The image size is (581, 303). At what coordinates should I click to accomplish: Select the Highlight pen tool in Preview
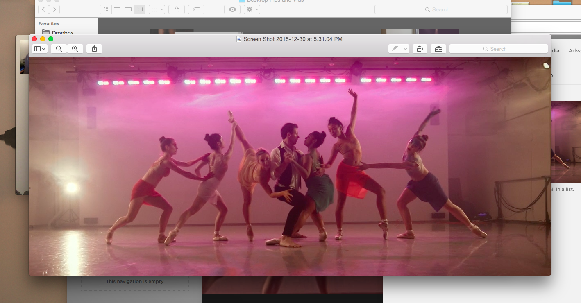tap(395, 49)
